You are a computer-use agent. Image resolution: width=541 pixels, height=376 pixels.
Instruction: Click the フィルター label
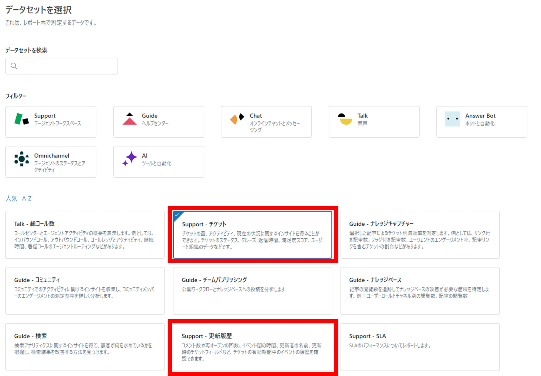coord(16,96)
